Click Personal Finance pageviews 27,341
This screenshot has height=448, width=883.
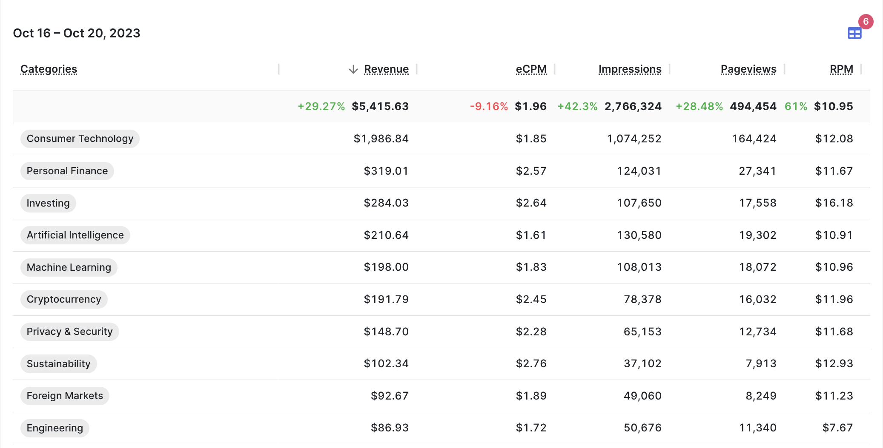tap(757, 171)
